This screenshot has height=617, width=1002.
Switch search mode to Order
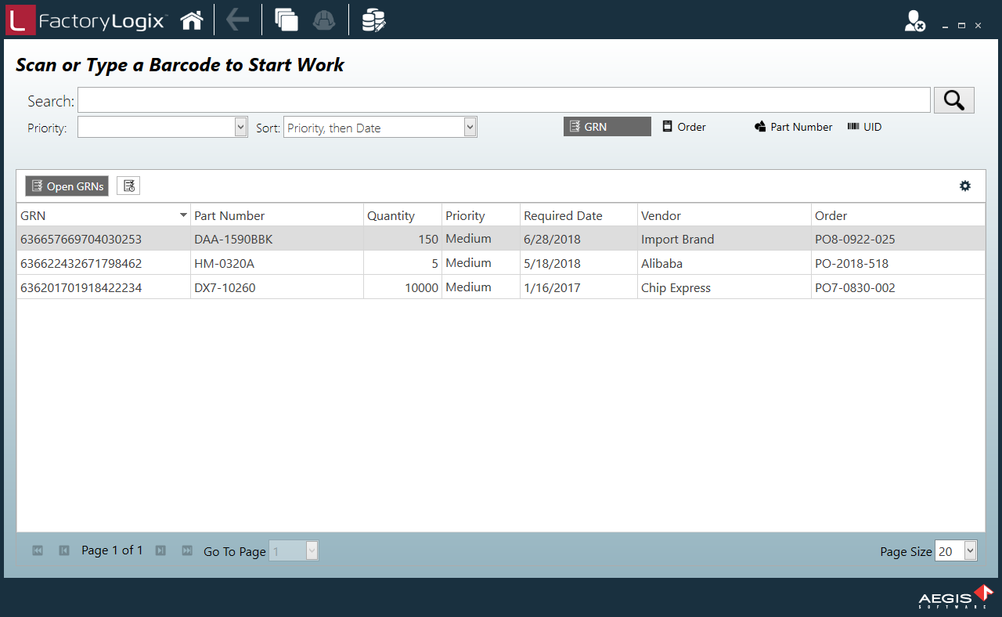[685, 127]
